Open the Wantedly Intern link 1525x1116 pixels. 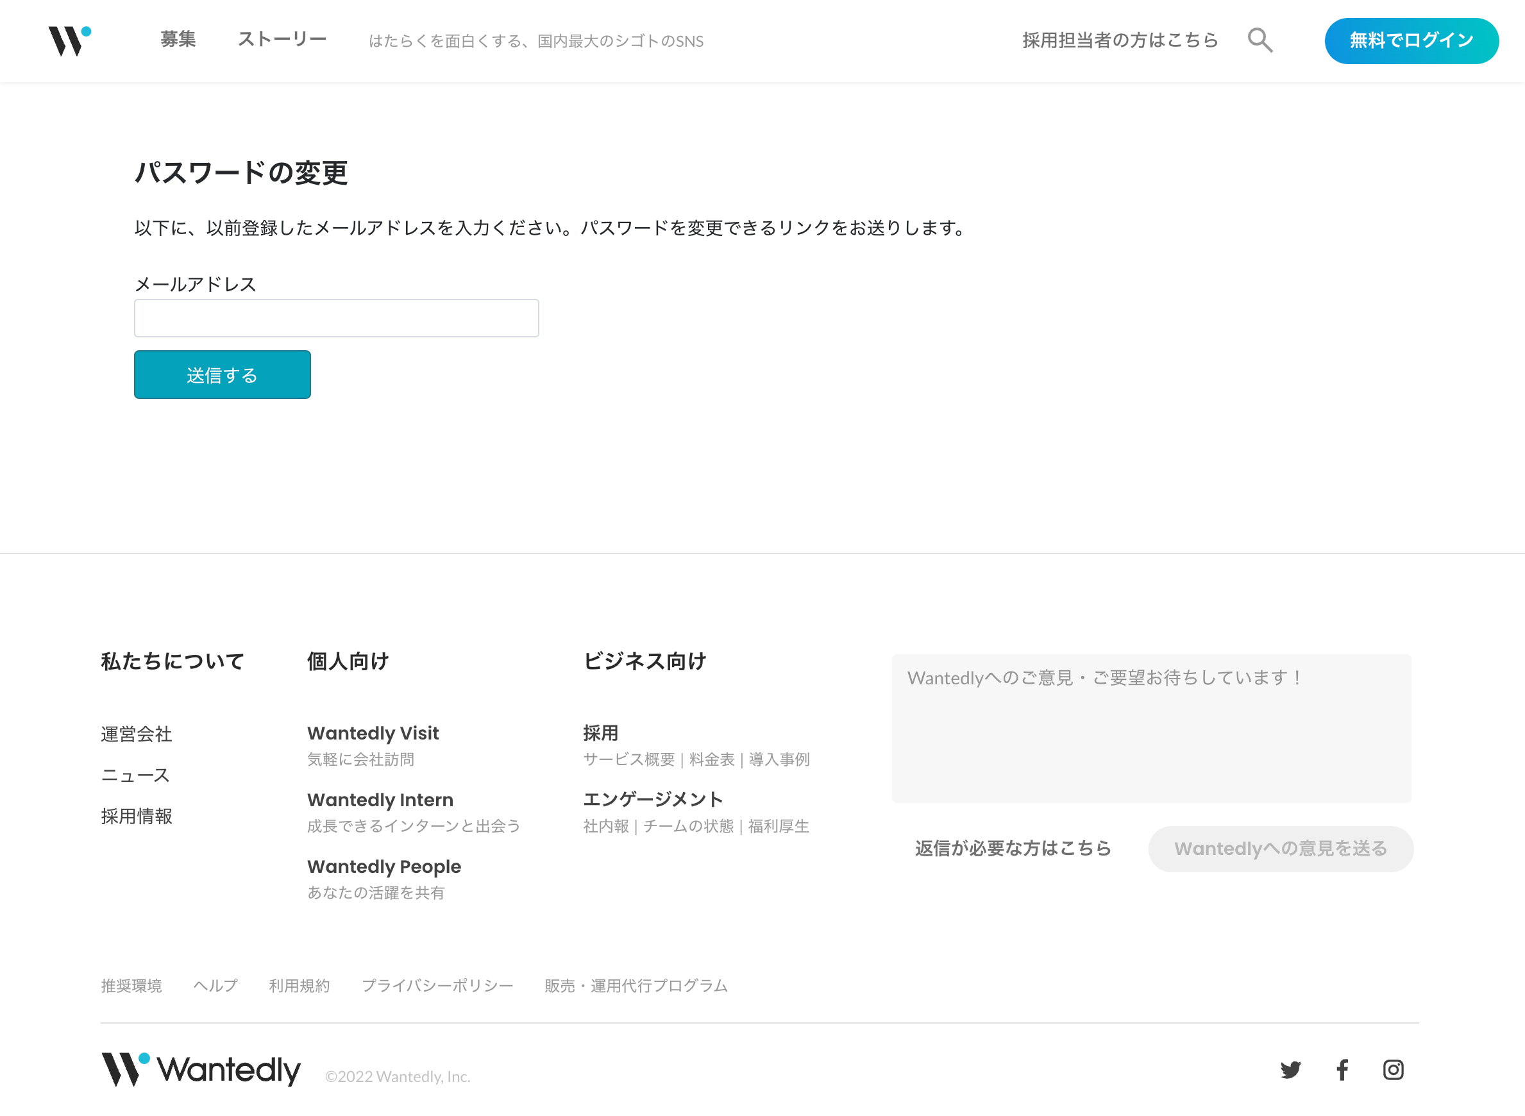(x=380, y=800)
